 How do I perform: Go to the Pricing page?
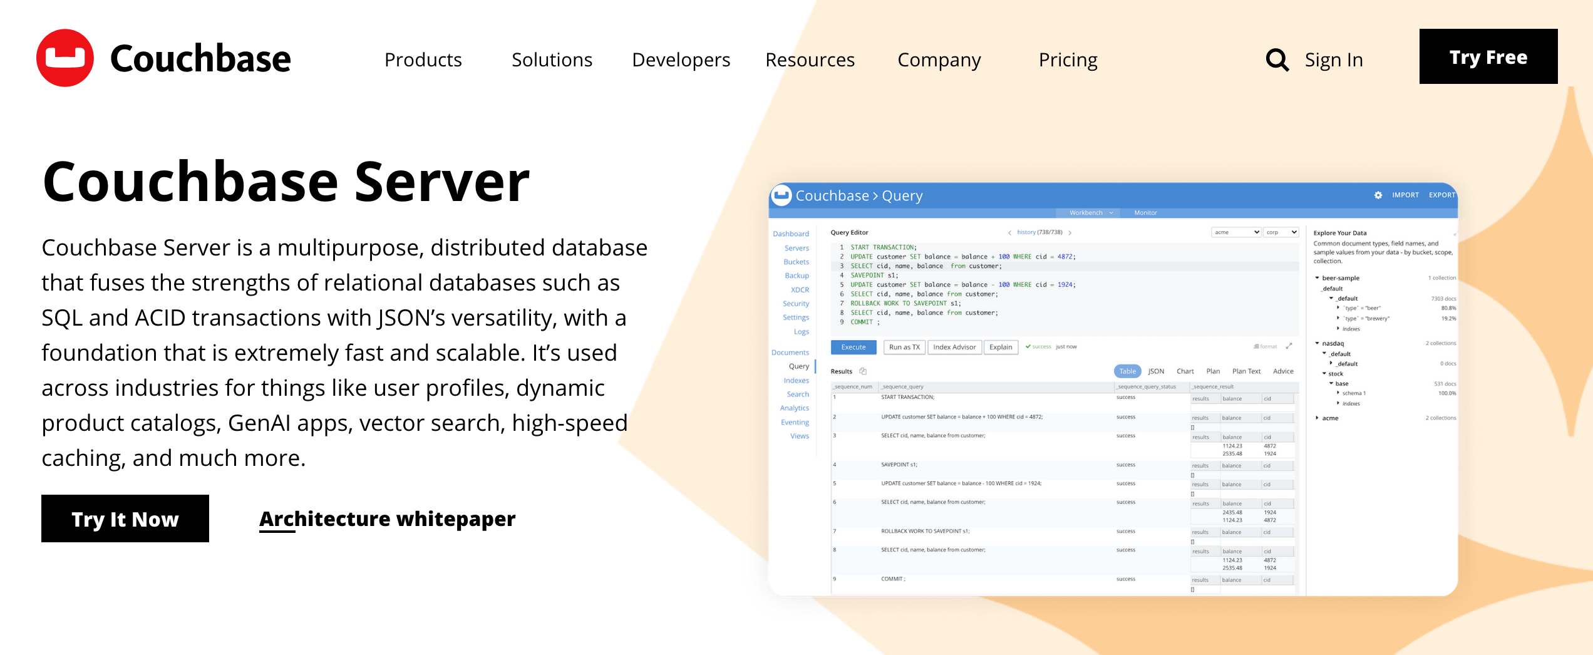pyautogui.click(x=1068, y=60)
